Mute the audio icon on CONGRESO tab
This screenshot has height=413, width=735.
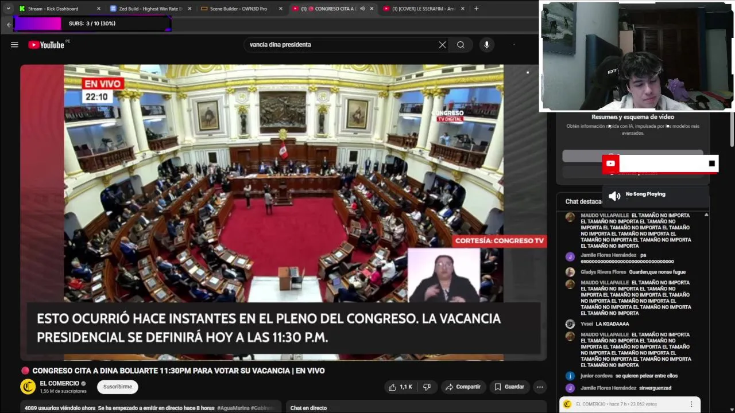(x=362, y=9)
